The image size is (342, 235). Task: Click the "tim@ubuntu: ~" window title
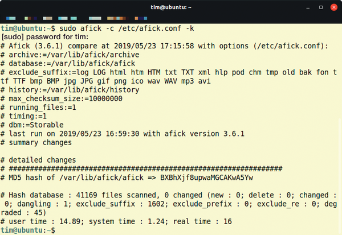(170, 7)
